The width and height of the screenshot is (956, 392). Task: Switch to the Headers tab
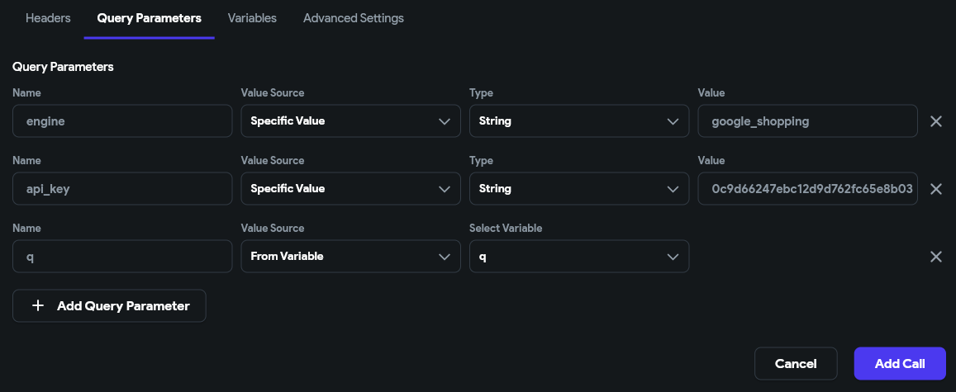[48, 18]
